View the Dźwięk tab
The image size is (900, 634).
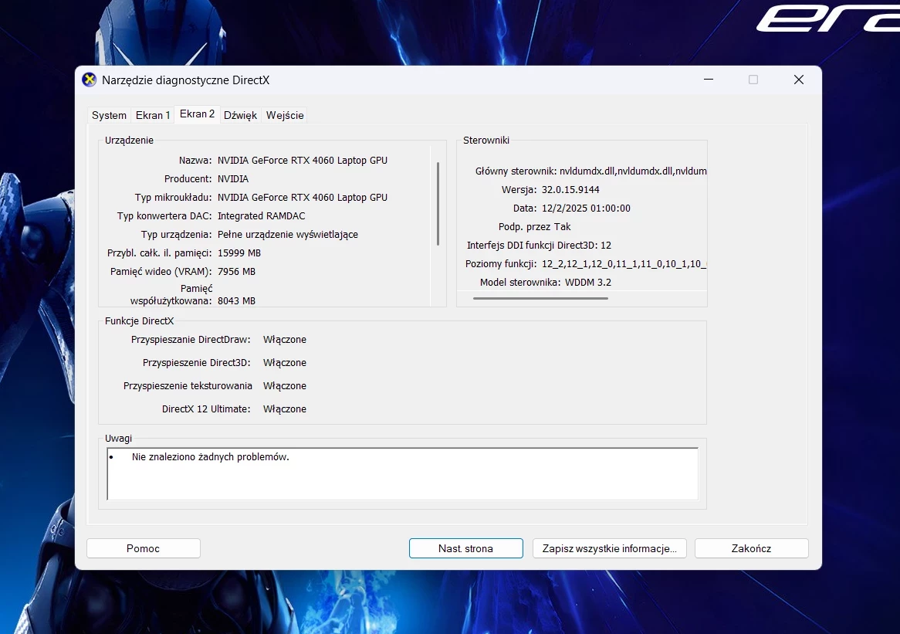(240, 114)
